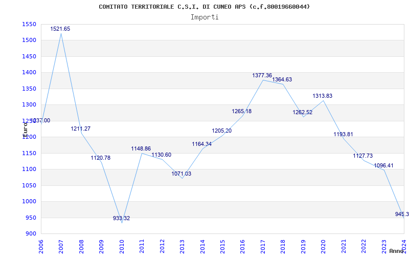Screen dimensions: 409x256
Task: Select the 1313.83 data label
Action: [x=323, y=96]
